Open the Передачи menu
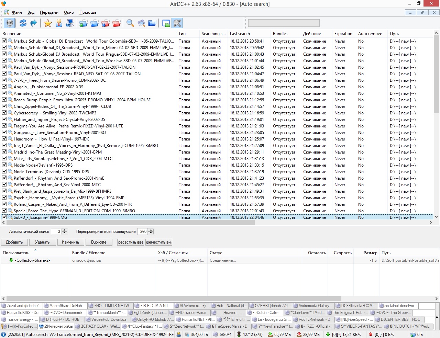 (x=49, y=12)
